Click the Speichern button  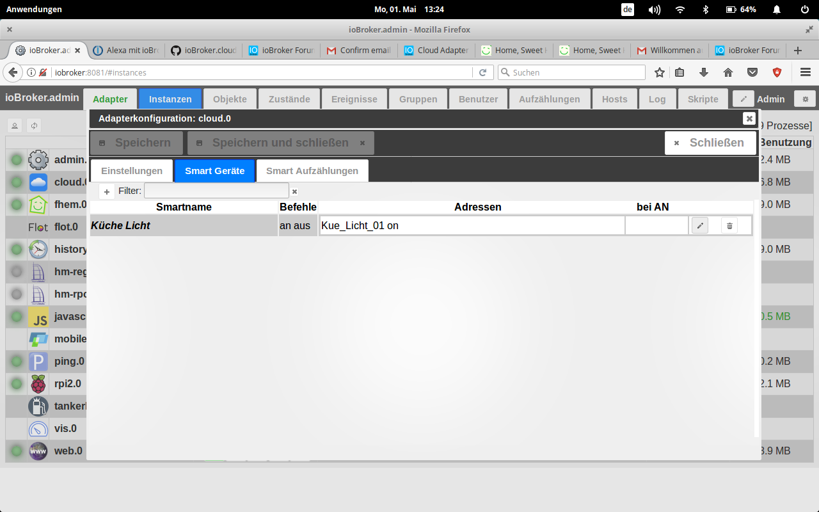tap(136, 143)
